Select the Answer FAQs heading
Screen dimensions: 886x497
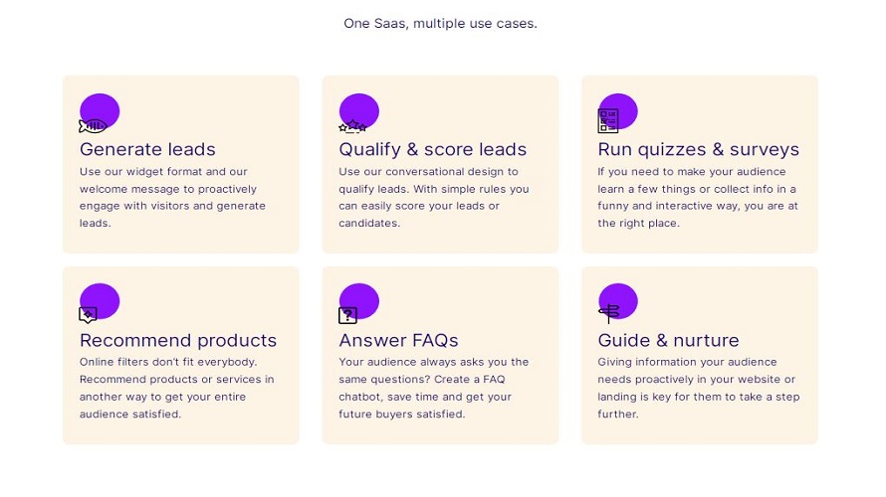click(x=398, y=341)
